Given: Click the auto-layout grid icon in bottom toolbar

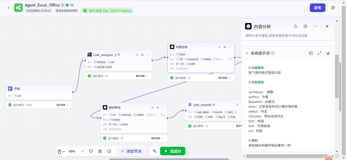Looking at the screenshot, I should pyautogui.click(x=100, y=151).
